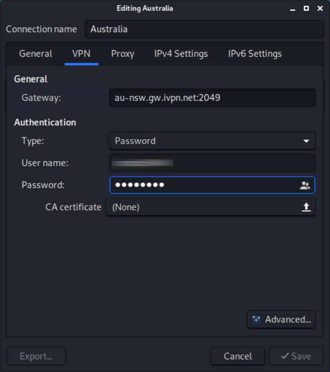Click the password storage options icon
The width and height of the screenshot is (330, 372).
(x=305, y=185)
